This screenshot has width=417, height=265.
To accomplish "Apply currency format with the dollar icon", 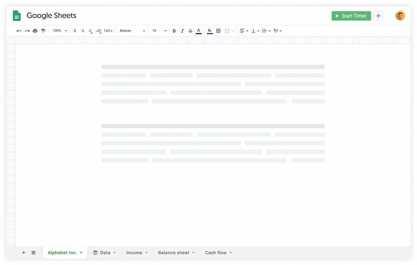I will pos(75,31).
